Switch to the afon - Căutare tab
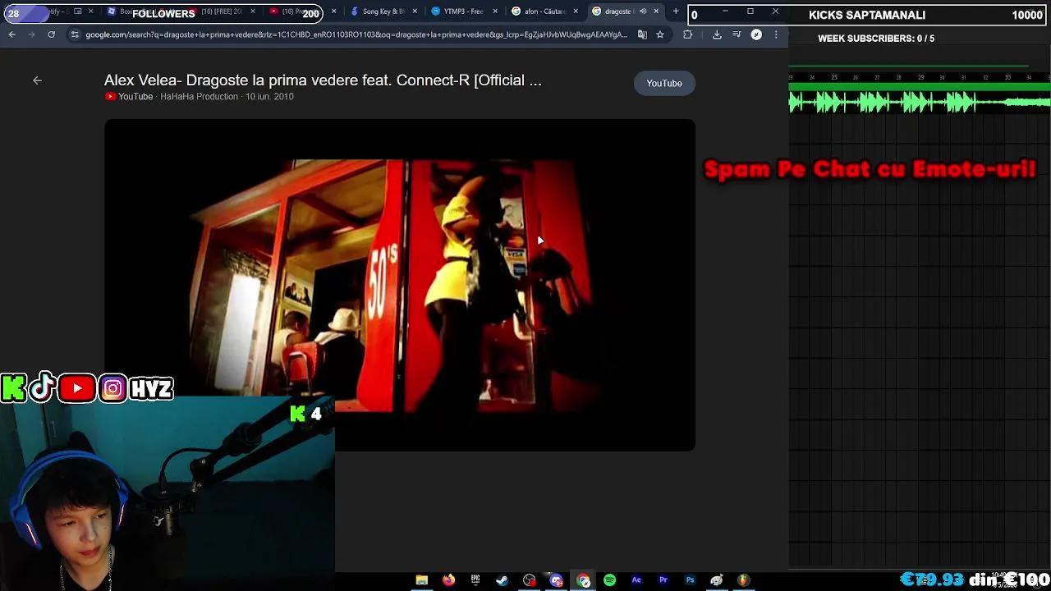1051x591 pixels. [544, 11]
